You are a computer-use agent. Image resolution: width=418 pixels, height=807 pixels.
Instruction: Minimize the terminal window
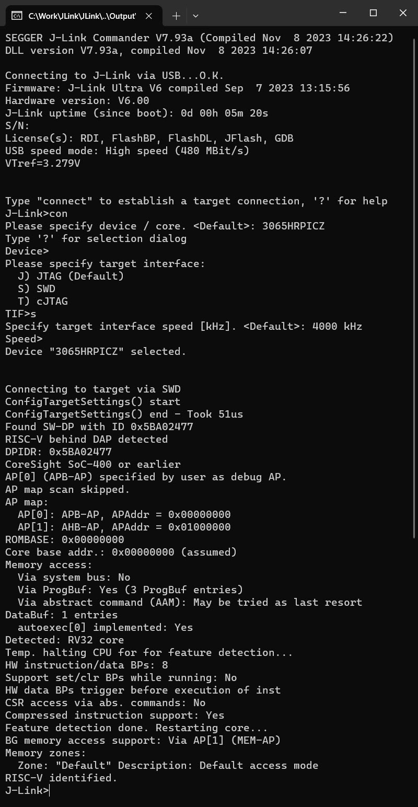343,13
